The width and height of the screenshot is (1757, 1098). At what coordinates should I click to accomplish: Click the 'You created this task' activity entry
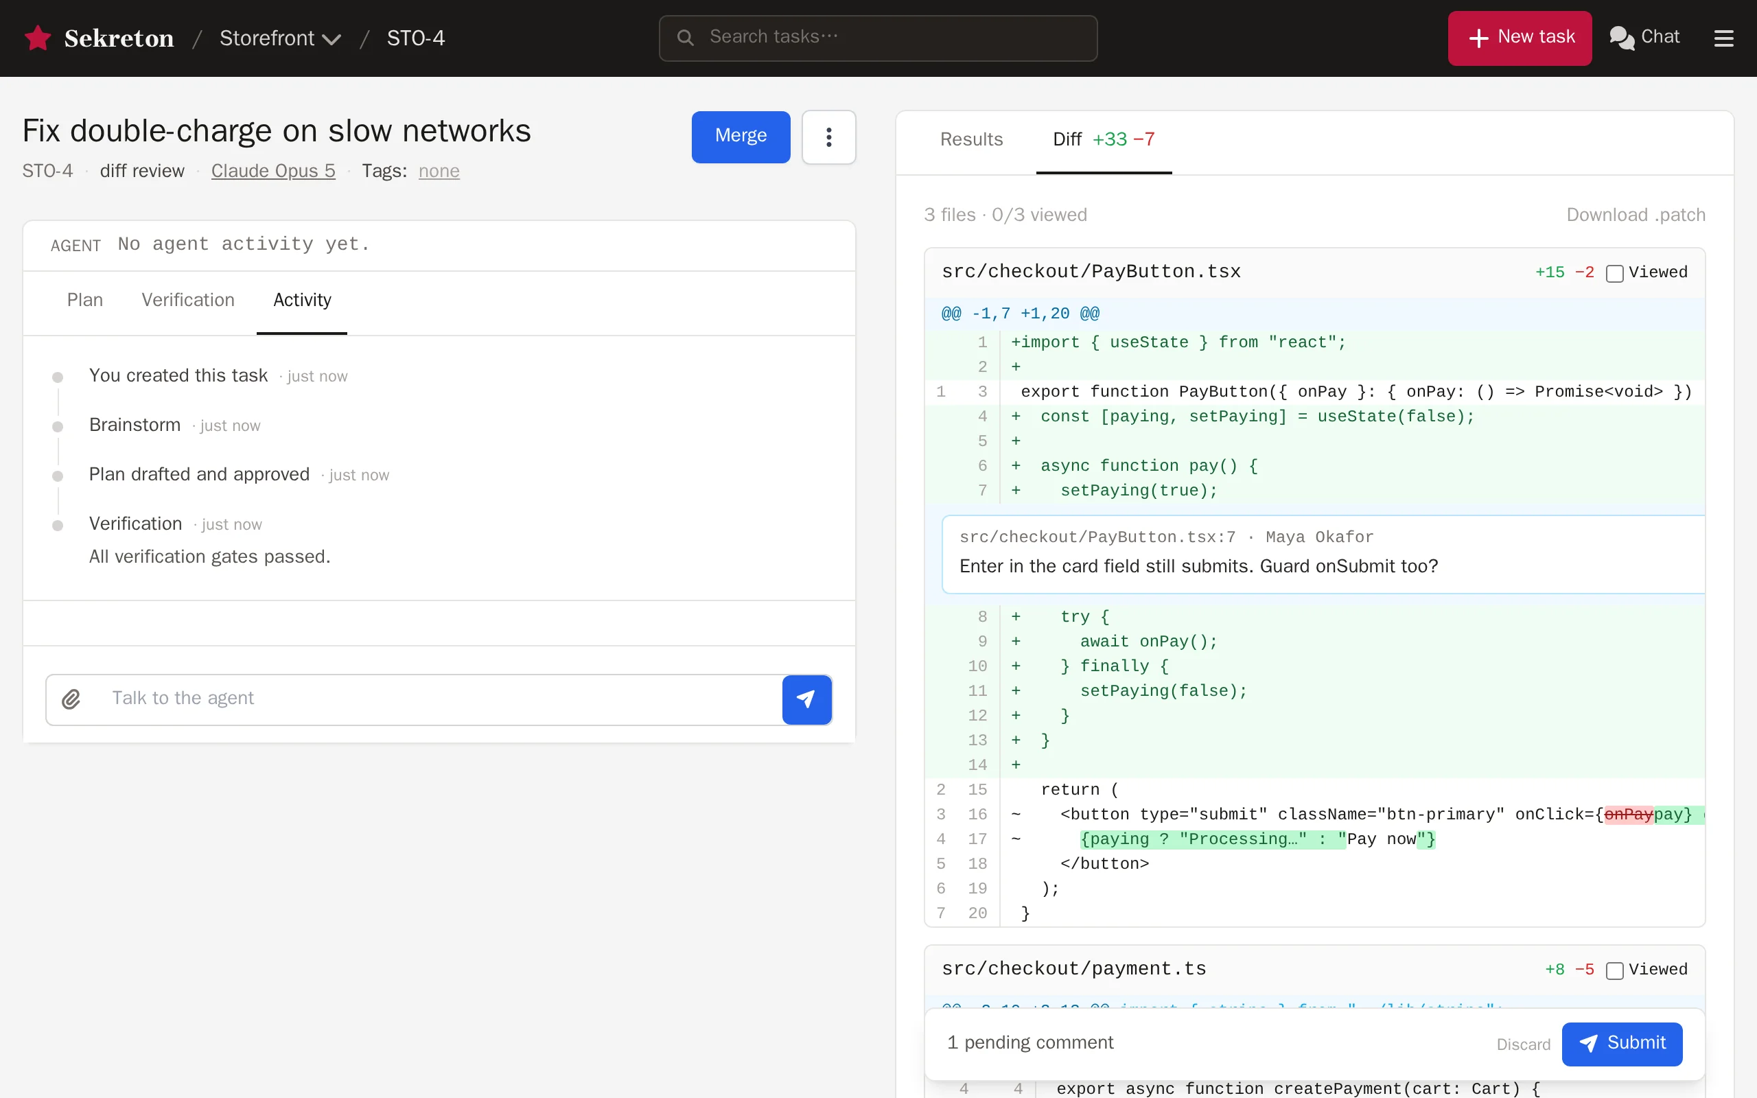(178, 375)
